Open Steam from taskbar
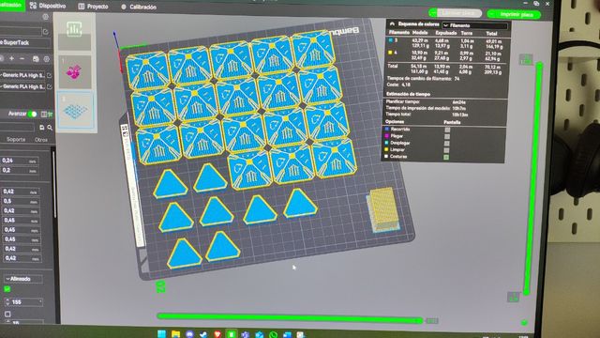The height and width of the screenshot is (338, 600). tap(203, 334)
